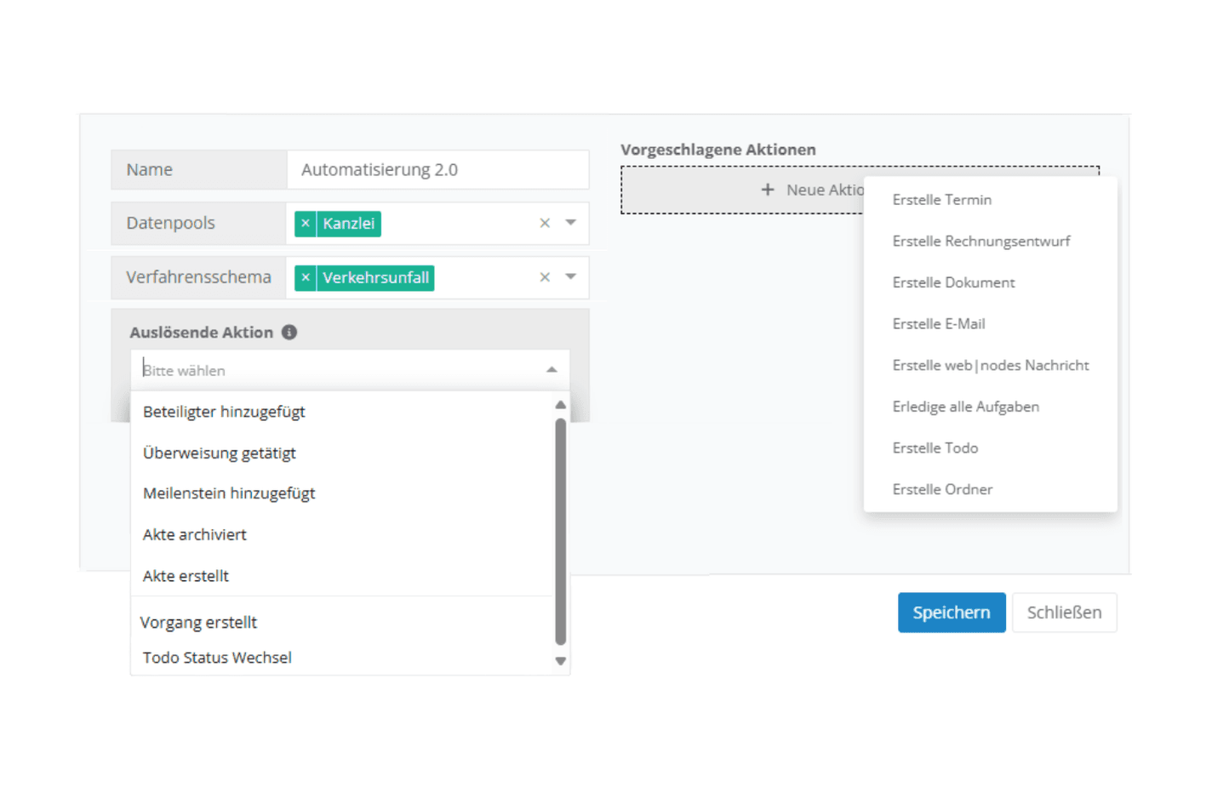
Task: Edit the Name field Automatisierung 2.0
Action: (437, 170)
